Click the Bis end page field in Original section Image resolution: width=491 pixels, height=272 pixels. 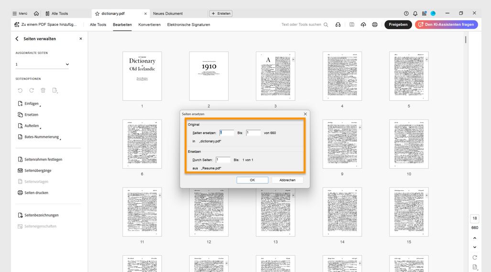(253, 133)
